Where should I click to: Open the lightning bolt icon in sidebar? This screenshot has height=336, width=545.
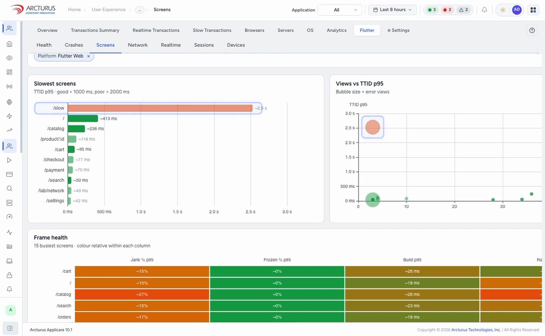10,116
